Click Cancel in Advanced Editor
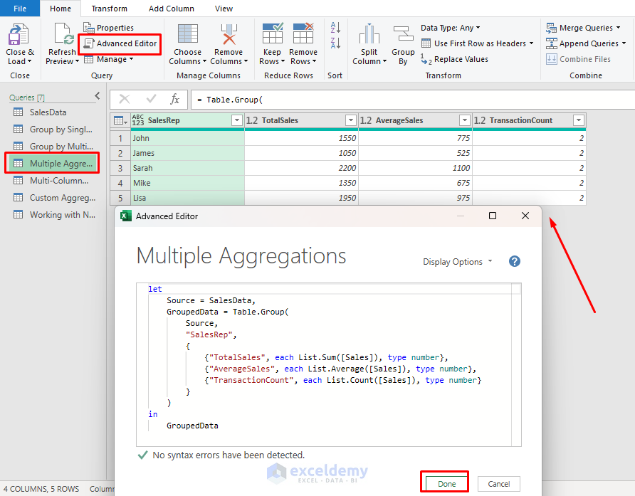Viewport: 635px width, 496px height. 498,484
